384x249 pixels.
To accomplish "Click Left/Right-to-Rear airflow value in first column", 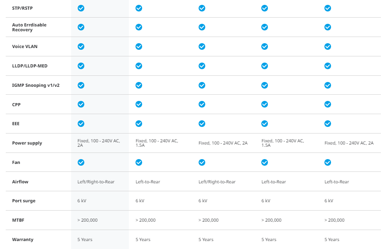I will 96,182.
